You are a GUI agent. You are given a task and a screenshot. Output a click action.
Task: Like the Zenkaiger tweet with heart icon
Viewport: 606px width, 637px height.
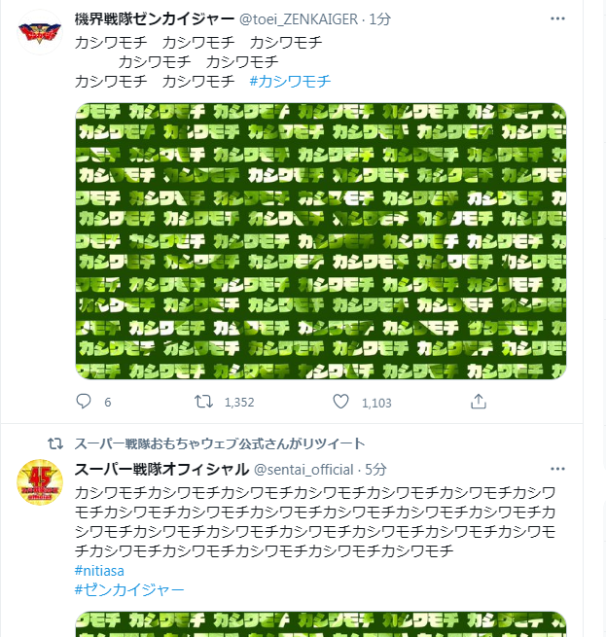pyautogui.click(x=340, y=402)
